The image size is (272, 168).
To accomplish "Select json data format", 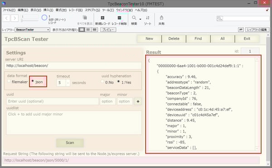I will coord(33,81).
